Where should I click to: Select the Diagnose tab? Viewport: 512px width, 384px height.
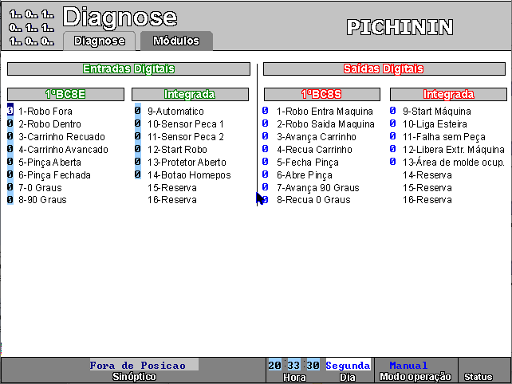click(99, 41)
